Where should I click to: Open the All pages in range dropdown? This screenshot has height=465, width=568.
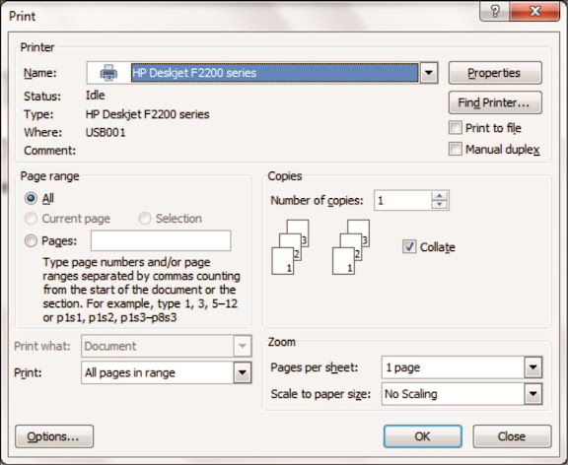coord(243,372)
